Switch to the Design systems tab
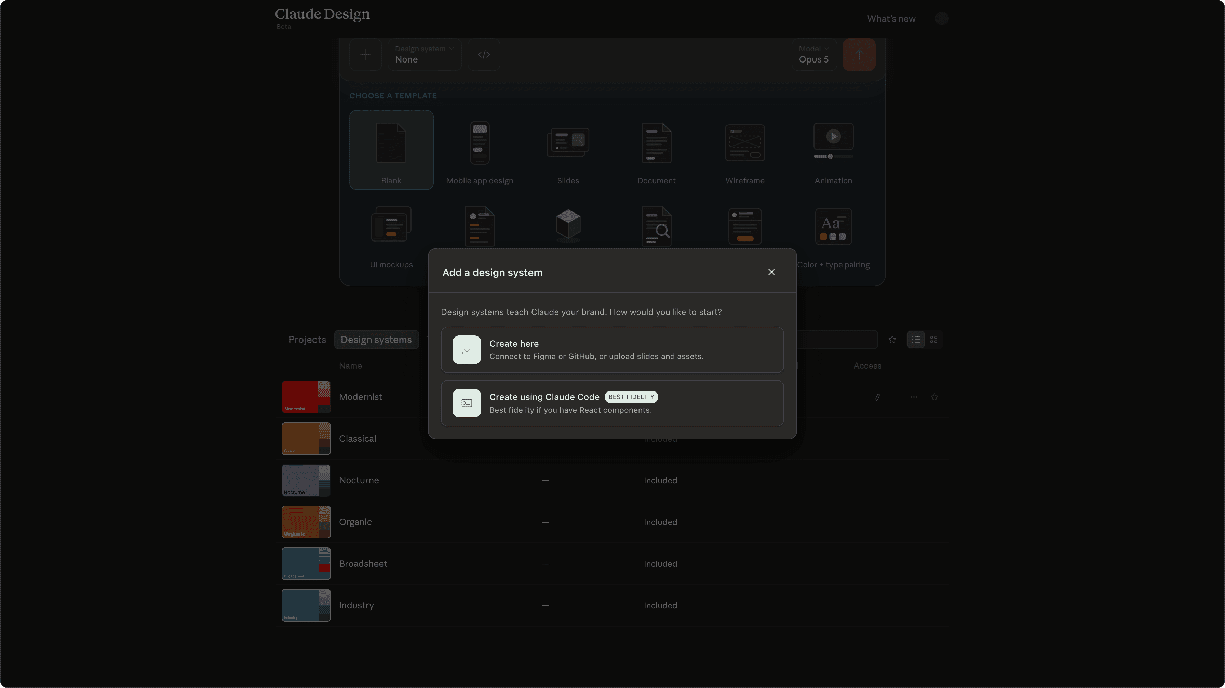The width and height of the screenshot is (1225, 688). pyautogui.click(x=376, y=339)
